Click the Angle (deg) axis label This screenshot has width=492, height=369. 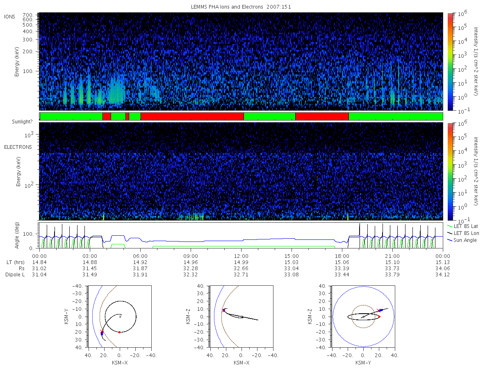[19, 236]
